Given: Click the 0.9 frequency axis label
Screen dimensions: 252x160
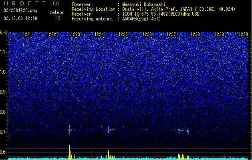Looking at the screenshot, I should pos(4,92).
